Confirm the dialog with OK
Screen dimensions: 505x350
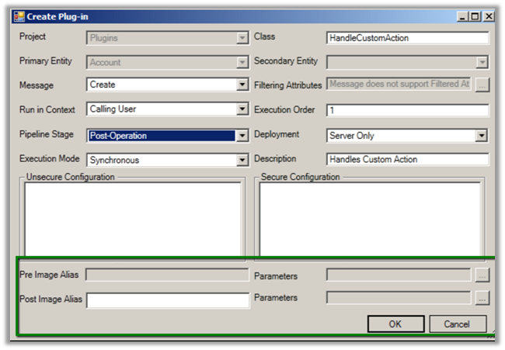point(395,324)
